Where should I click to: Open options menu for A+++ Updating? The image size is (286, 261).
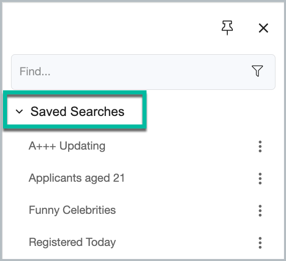click(x=260, y=147)
